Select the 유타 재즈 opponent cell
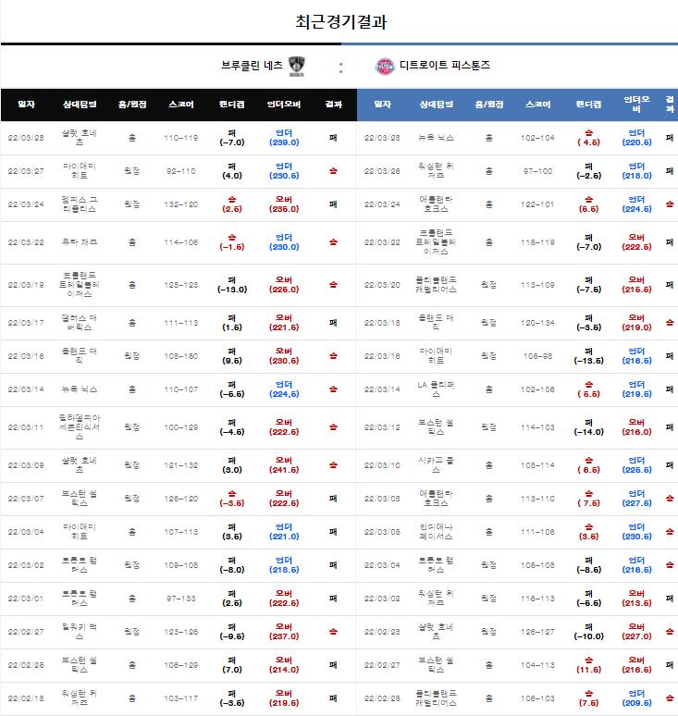The height and width of the screenshot is (716, 678). (80, 242)
